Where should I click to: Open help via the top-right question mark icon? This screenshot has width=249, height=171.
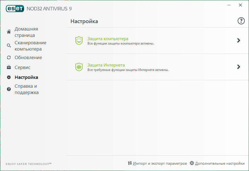[x=241, y=21]
